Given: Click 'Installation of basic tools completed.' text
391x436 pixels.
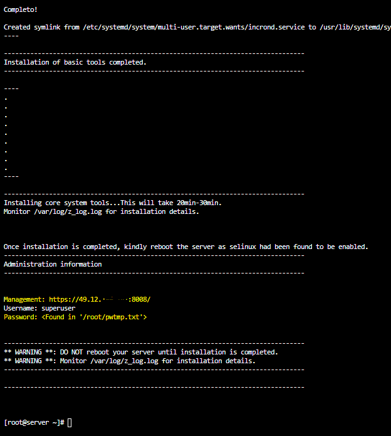Looking at the screenshot, I should (x=75, y=62).
